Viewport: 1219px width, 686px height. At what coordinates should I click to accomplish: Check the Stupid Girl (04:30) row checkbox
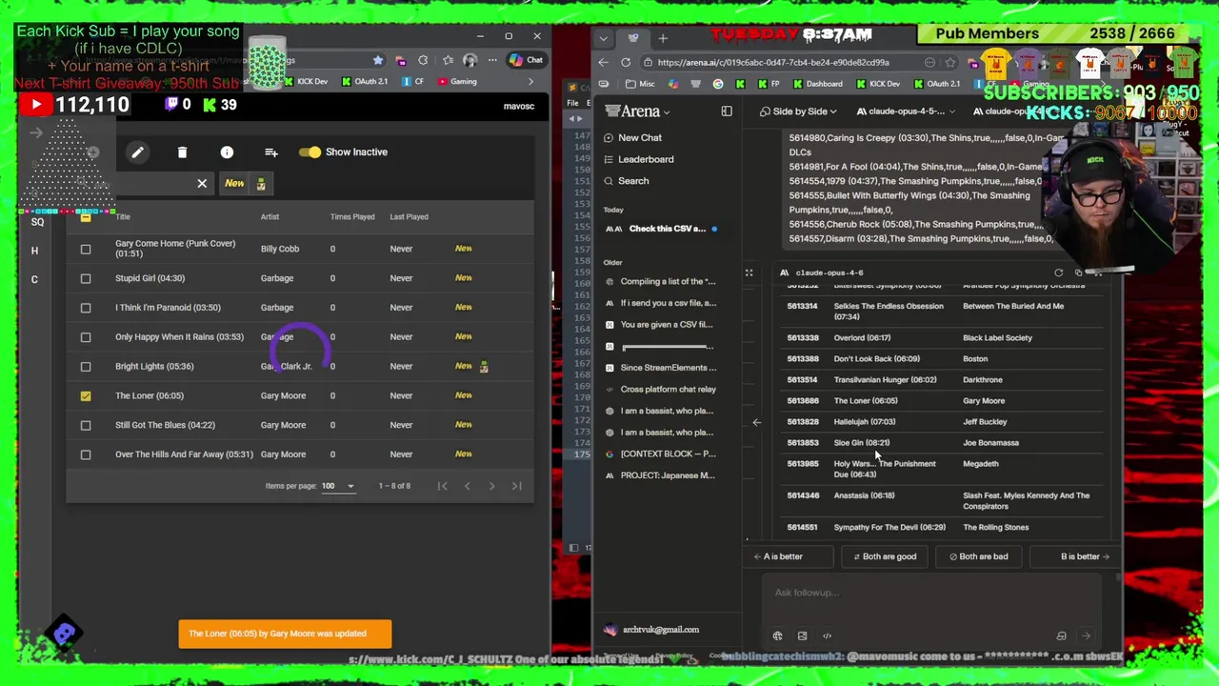point(86,278)
